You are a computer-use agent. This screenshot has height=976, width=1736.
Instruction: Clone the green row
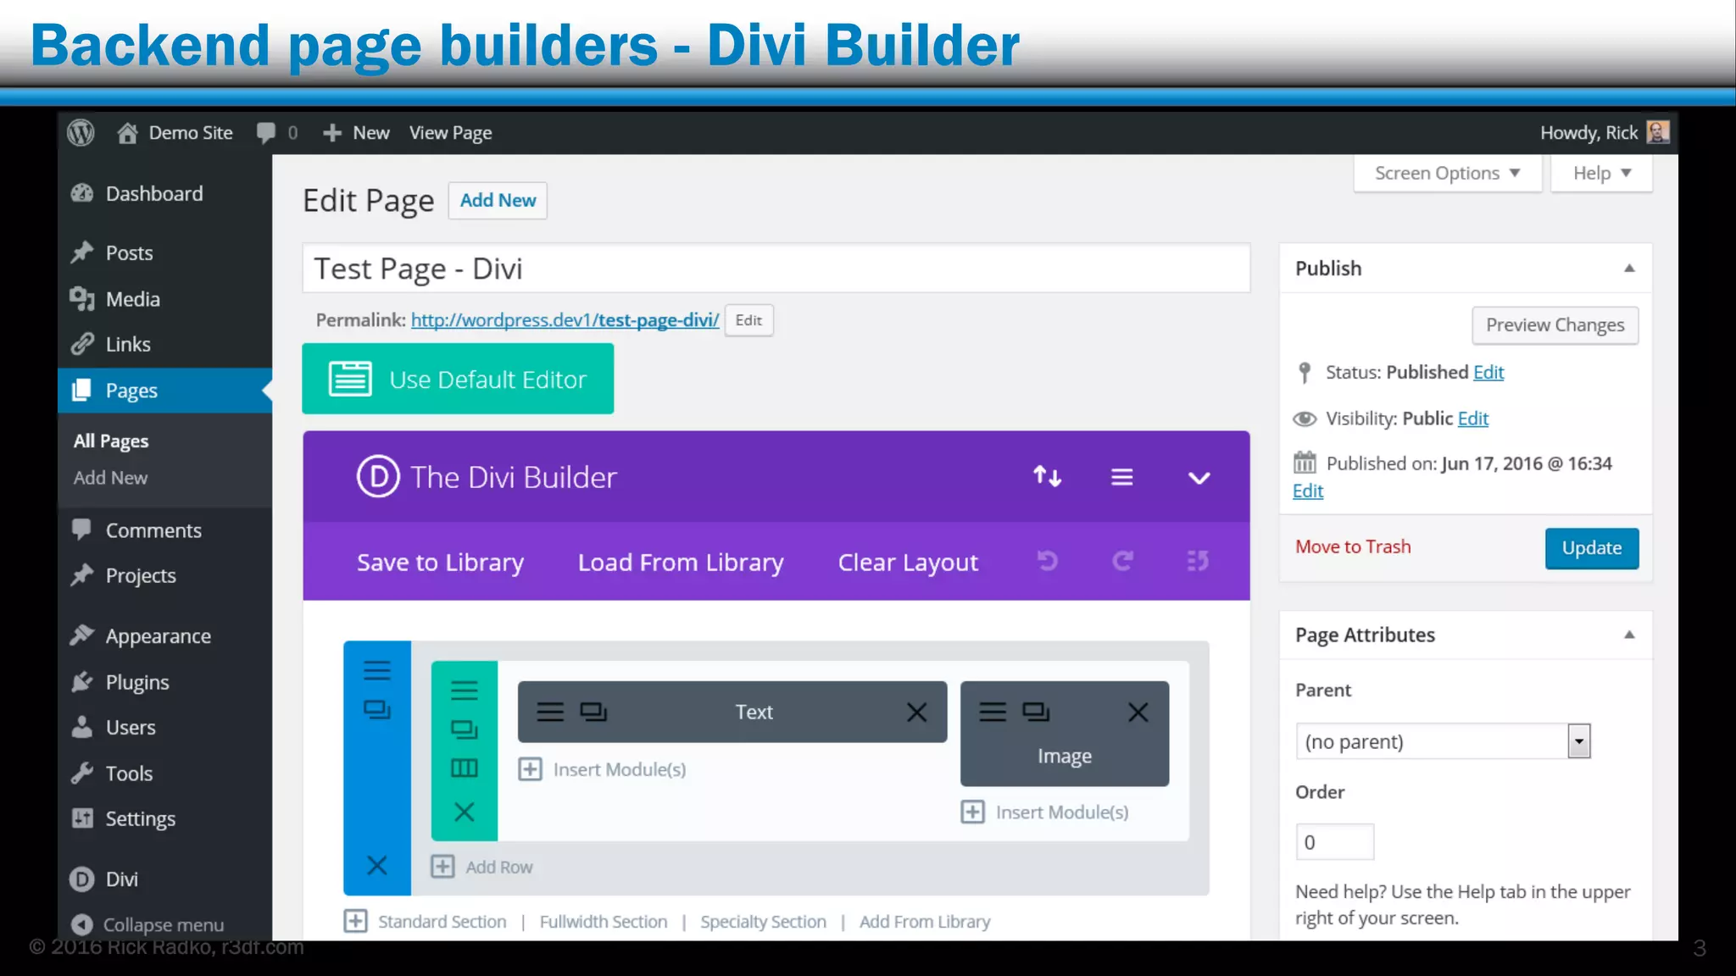464,729
